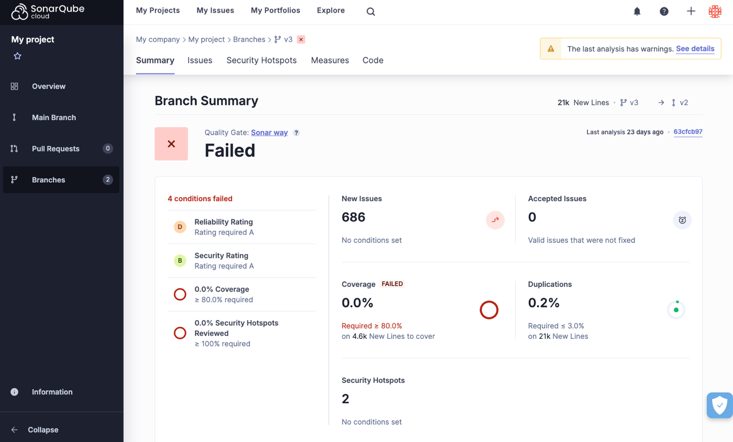Open the My Issues menu

point(215,10)
